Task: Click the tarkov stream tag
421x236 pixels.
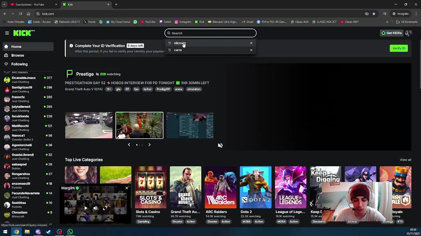Action: 147,89
